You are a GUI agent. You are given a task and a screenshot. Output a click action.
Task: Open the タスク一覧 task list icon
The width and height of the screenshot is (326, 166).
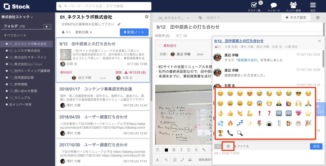(x=254, y=6)
